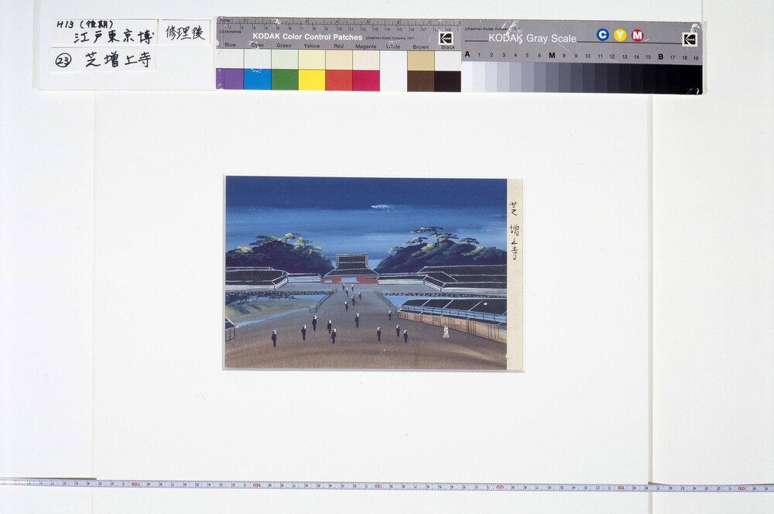Click the Kodak logo on the Color Control Patches card

pyautogui.click(x=447, y=38)
